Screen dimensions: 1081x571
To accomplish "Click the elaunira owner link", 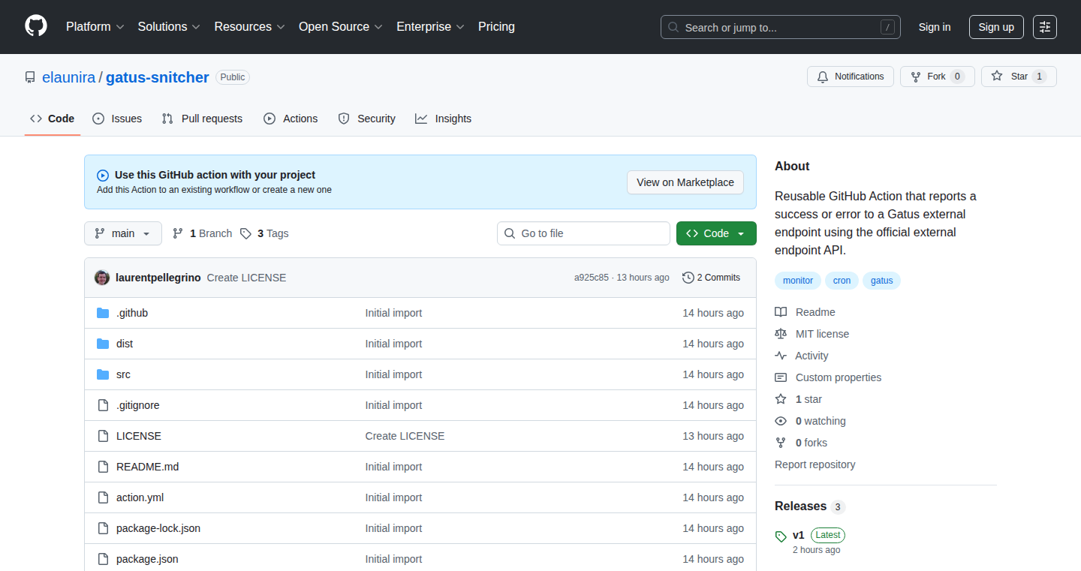I will [68, 77].
